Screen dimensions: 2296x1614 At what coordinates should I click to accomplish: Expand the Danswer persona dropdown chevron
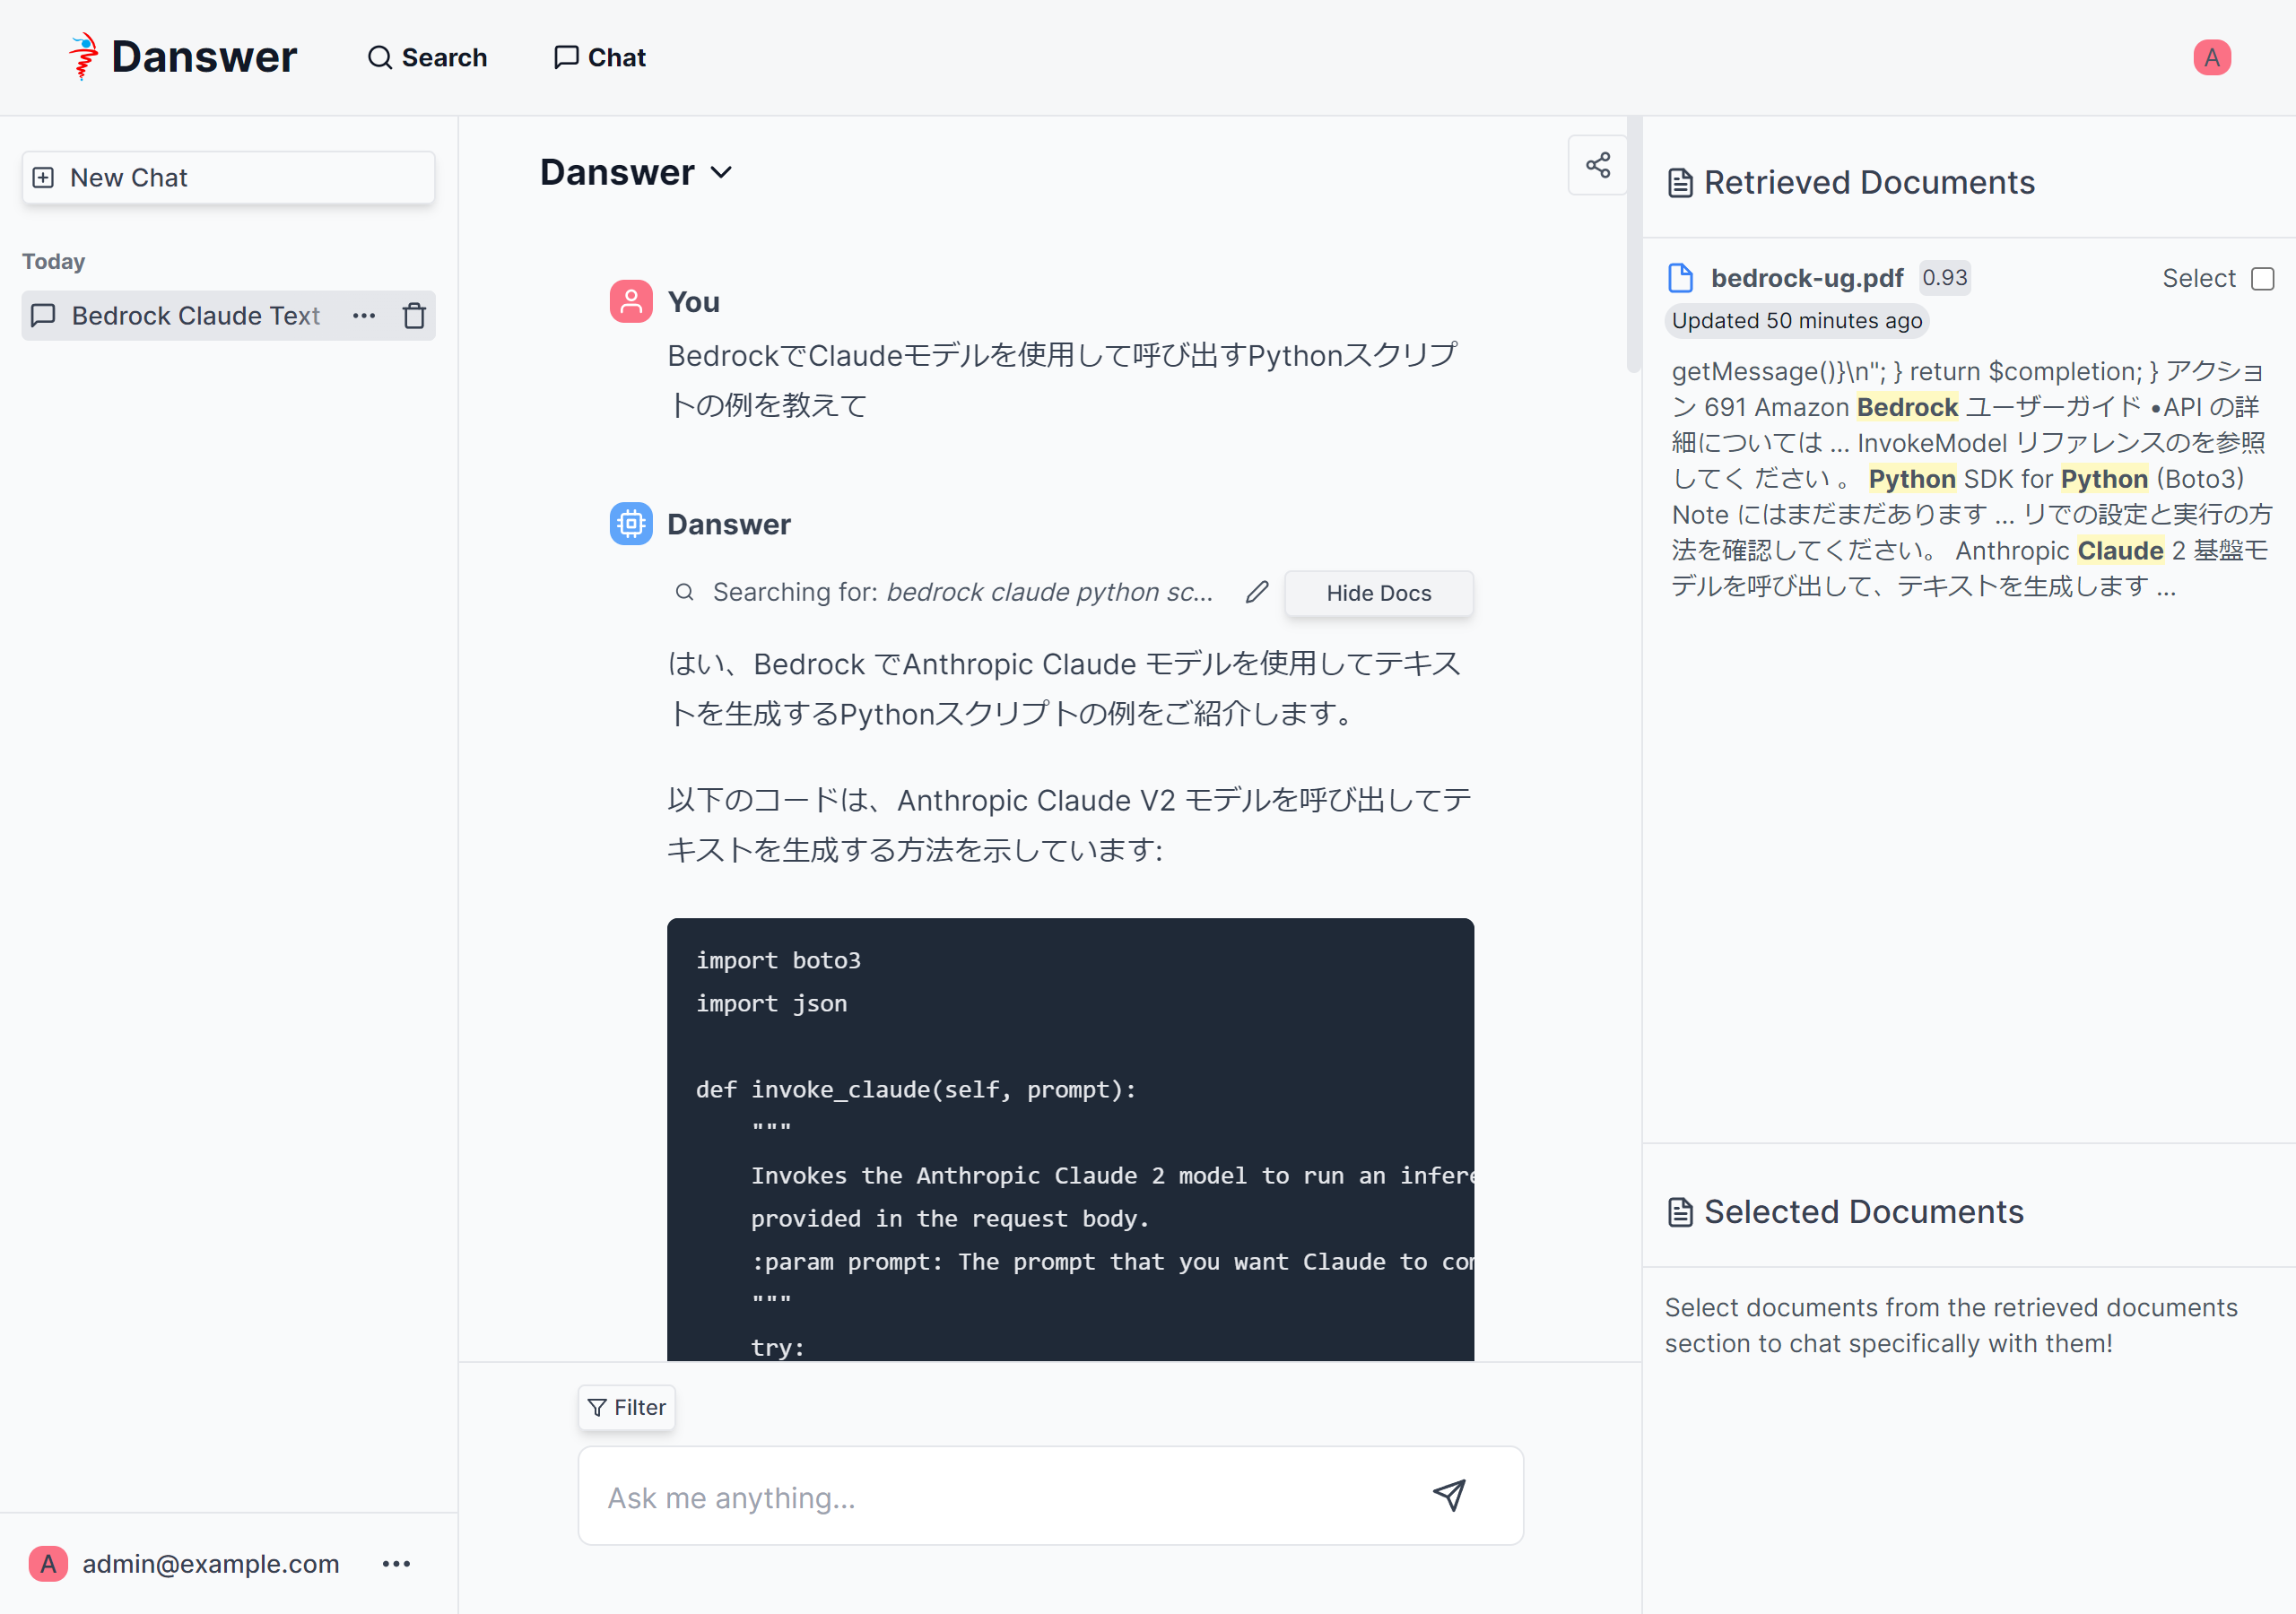click(721, 173)
